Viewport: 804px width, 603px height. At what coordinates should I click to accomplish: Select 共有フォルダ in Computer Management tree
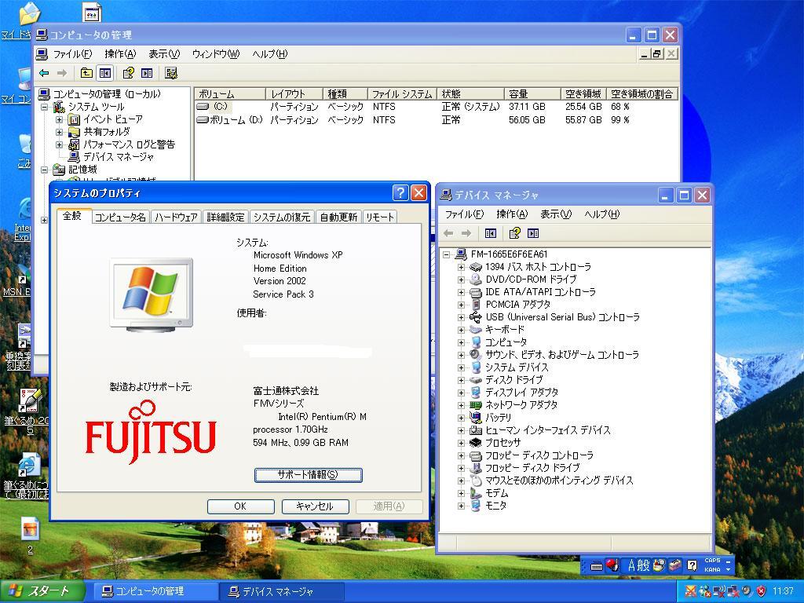click(107, 132)
